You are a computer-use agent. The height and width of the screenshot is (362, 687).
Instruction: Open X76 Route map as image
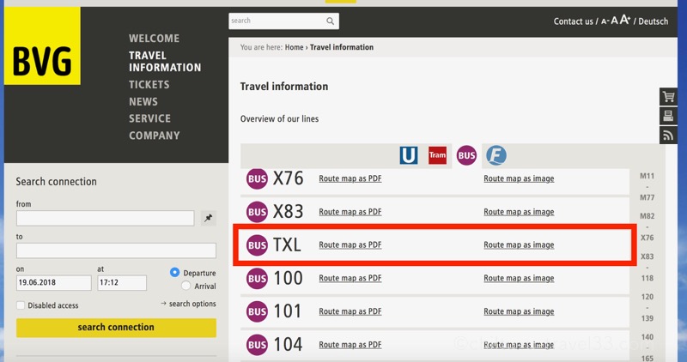[519, 178]
